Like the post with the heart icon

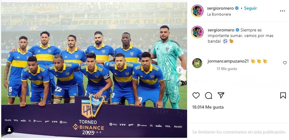click(x=196, y=96)
